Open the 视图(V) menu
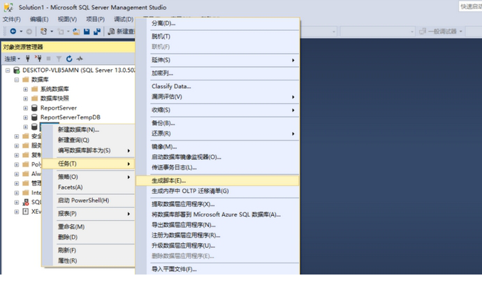The image size is (482, 285). tap(67, 20)
